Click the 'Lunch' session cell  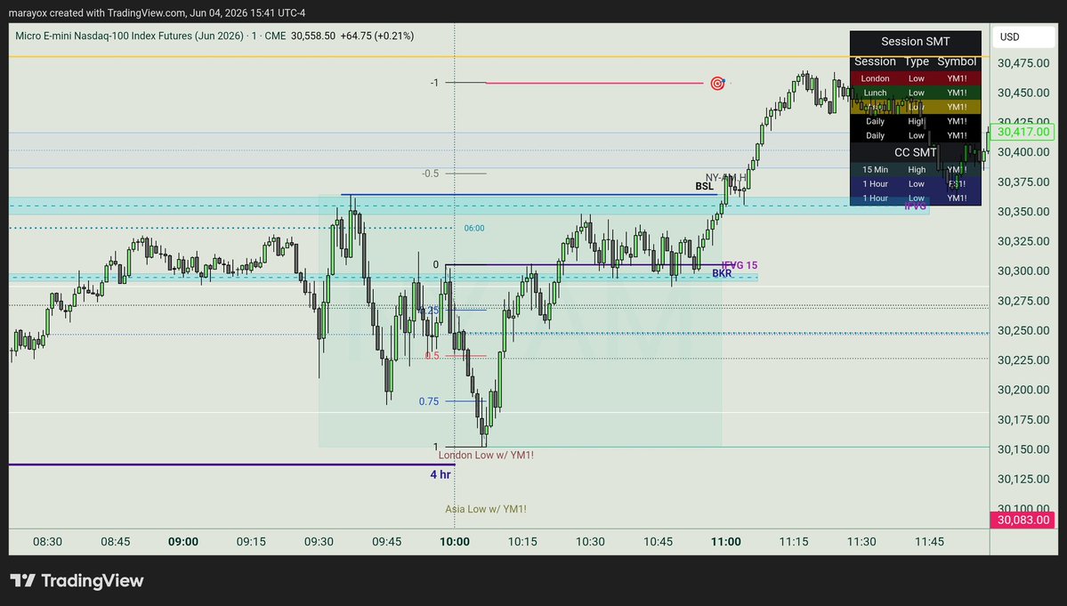point(875,93)
